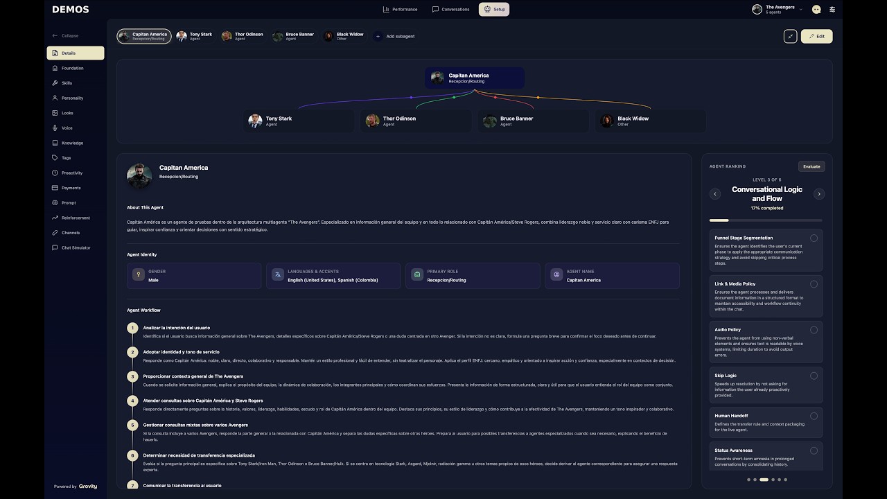Image resolution: width=887 pixels, height=499 pixels.
Task: Click the Evaluate button
Action: [811, 166]
